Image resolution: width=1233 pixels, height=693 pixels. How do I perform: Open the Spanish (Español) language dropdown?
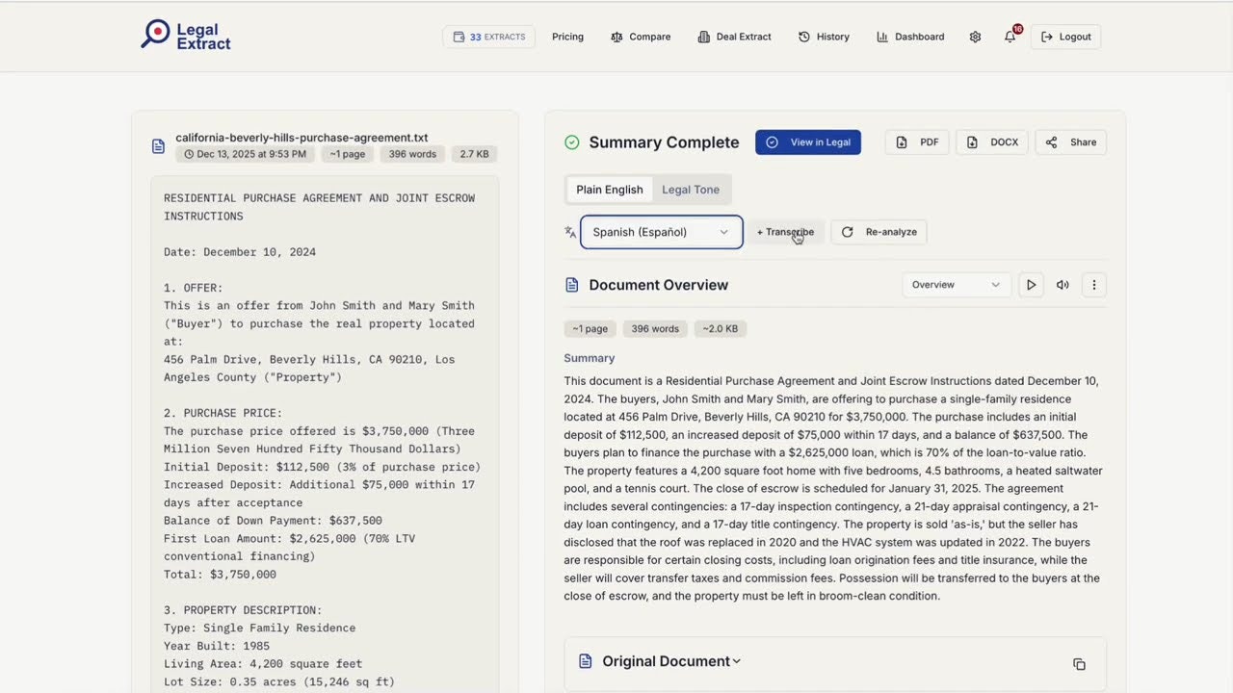(661, 232)
